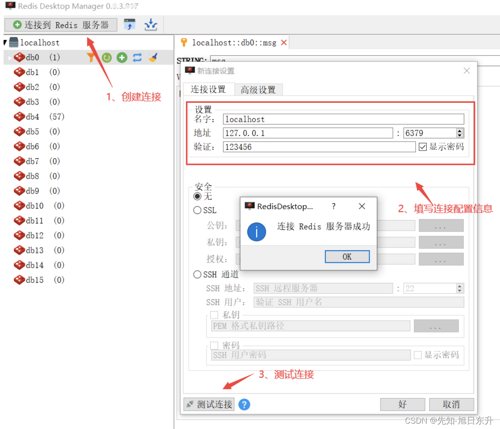Click browse button for SSL private key
Viewport: 500px width, 429px height.
tap(441, 242)
